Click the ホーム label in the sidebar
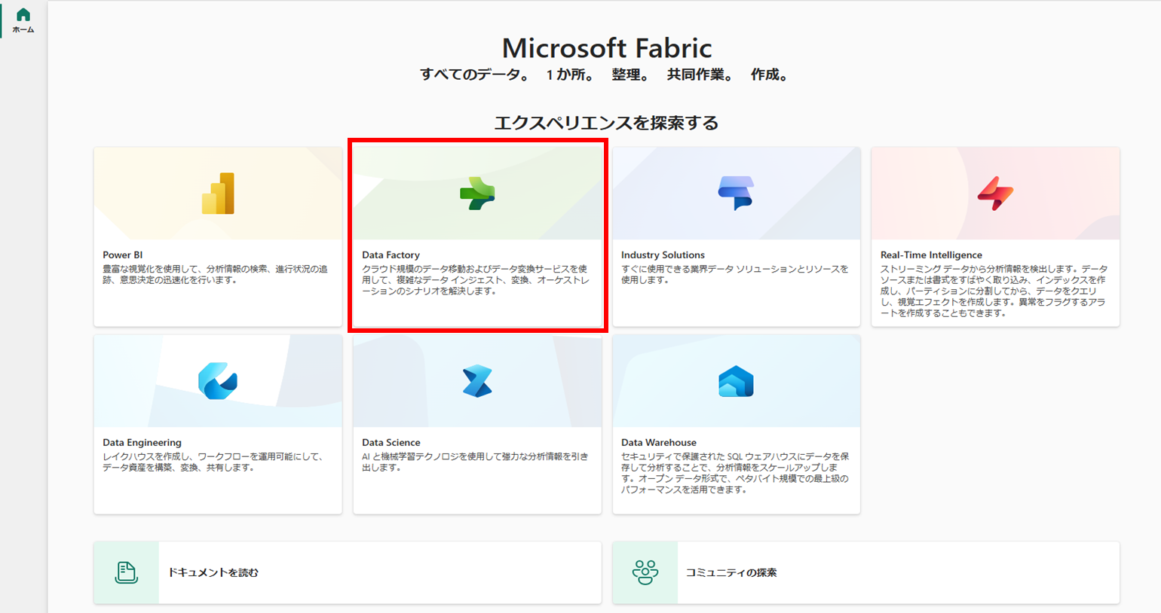Image resolution: width=1161 pixels, height=613 pixels. (23, 29)
